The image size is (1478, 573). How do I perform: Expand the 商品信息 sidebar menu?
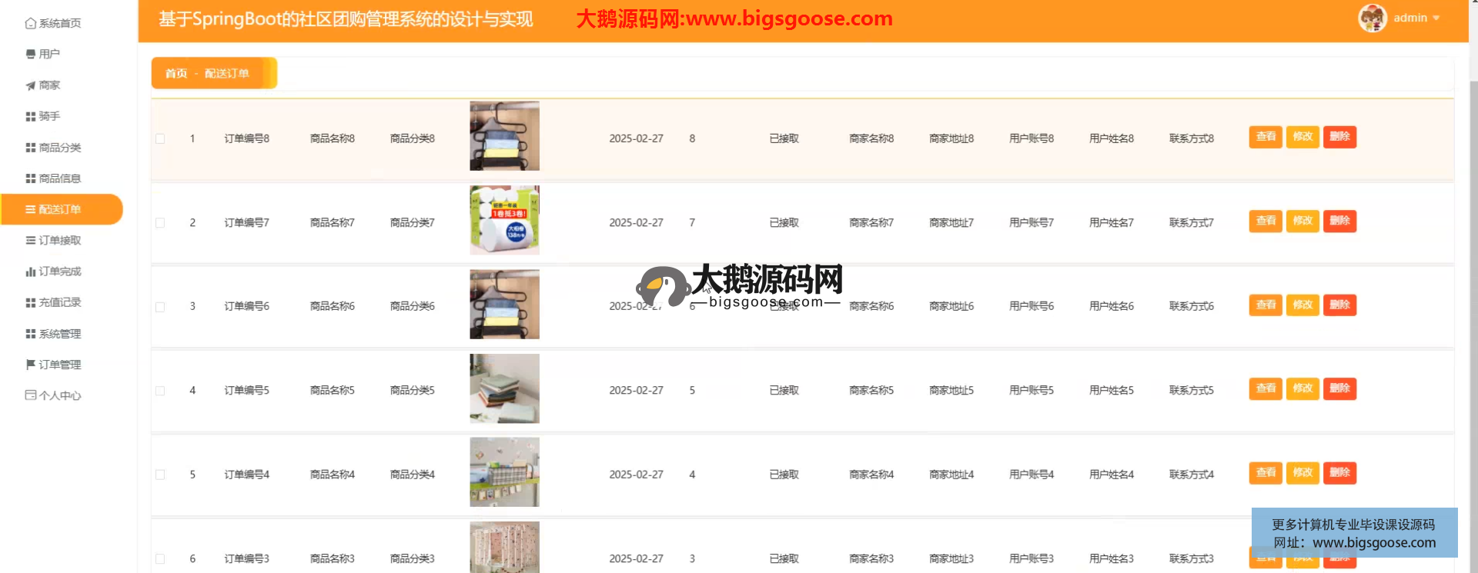pos(59,178)
